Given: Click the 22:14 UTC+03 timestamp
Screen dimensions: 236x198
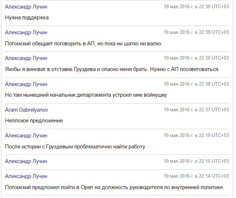Looking at the screenshot, I should (196, 176).
